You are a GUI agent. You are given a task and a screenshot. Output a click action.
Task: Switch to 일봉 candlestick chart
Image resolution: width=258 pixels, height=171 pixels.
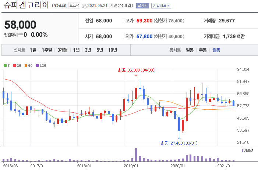pyautogui.click(x=190, y=50)
